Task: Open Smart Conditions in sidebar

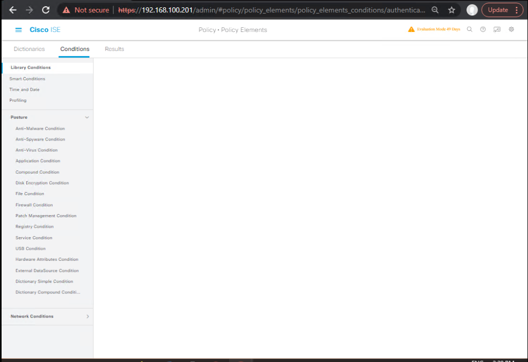Action: tap(27, 79)
